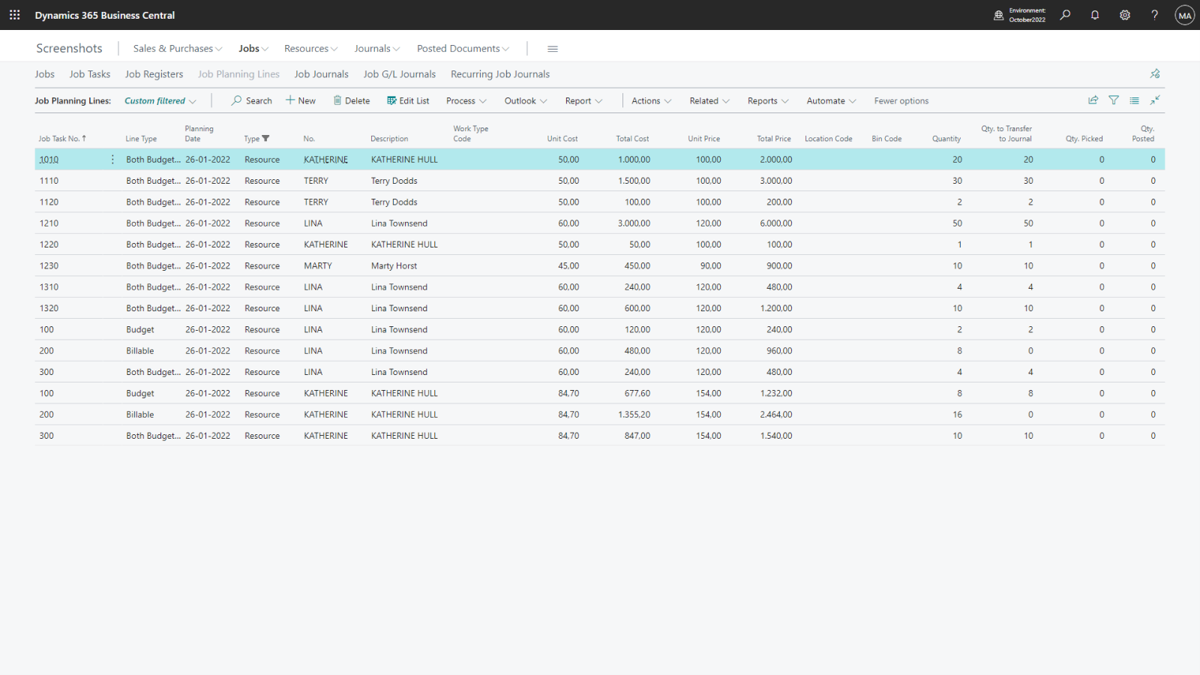The width and height of the screenshot is (1200, 675).
Task: Click the Edit List button
Action: [408, 101]
